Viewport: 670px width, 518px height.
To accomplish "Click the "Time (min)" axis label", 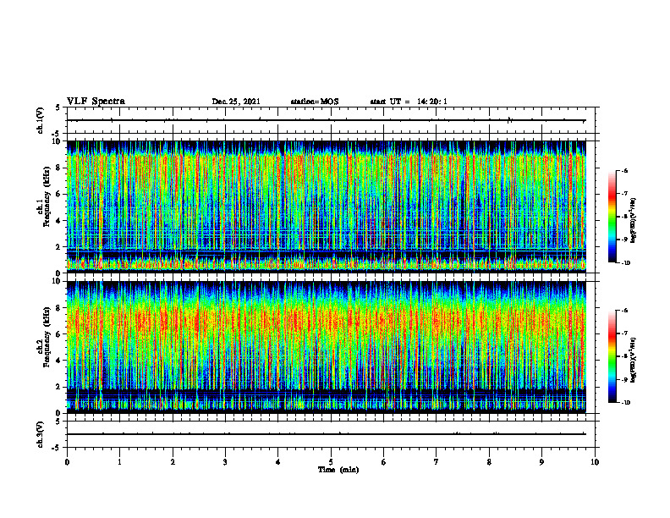I will click(338, 470).
